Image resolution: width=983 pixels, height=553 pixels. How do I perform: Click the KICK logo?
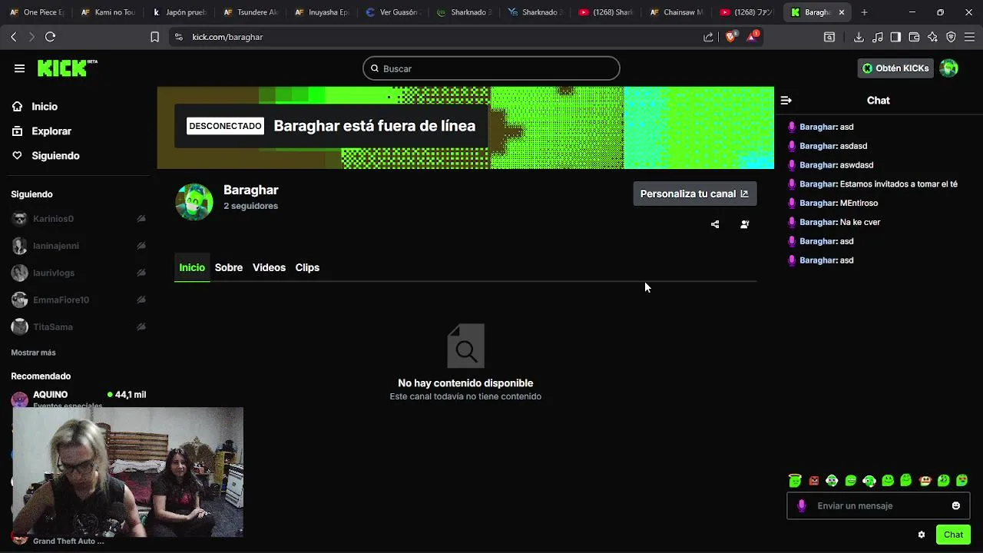67,68
